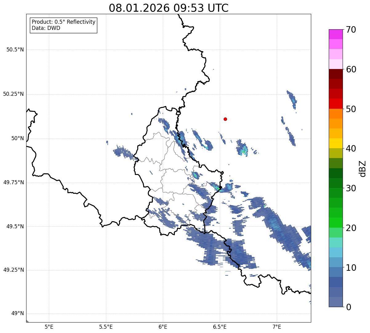Click the longitude label 5°E
The height and width of the screenshot is (333, 370).
[x=49, y=327]
